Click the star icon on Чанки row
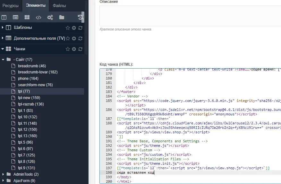 coord(68,49)
